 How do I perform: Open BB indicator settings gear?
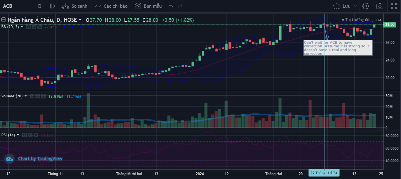tap(34, 27)
